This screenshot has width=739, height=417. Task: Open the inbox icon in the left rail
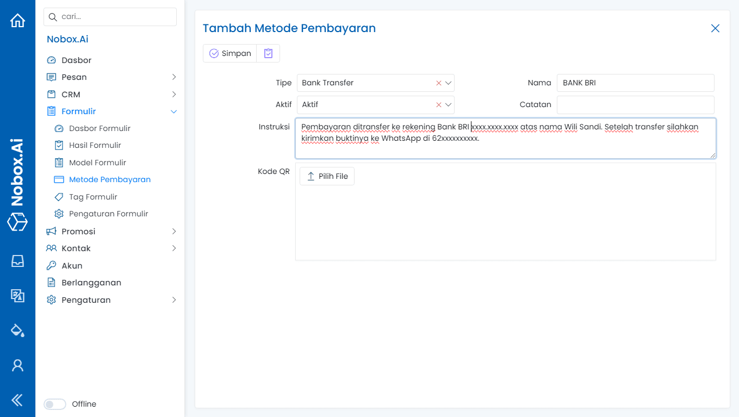click(17, 261)
